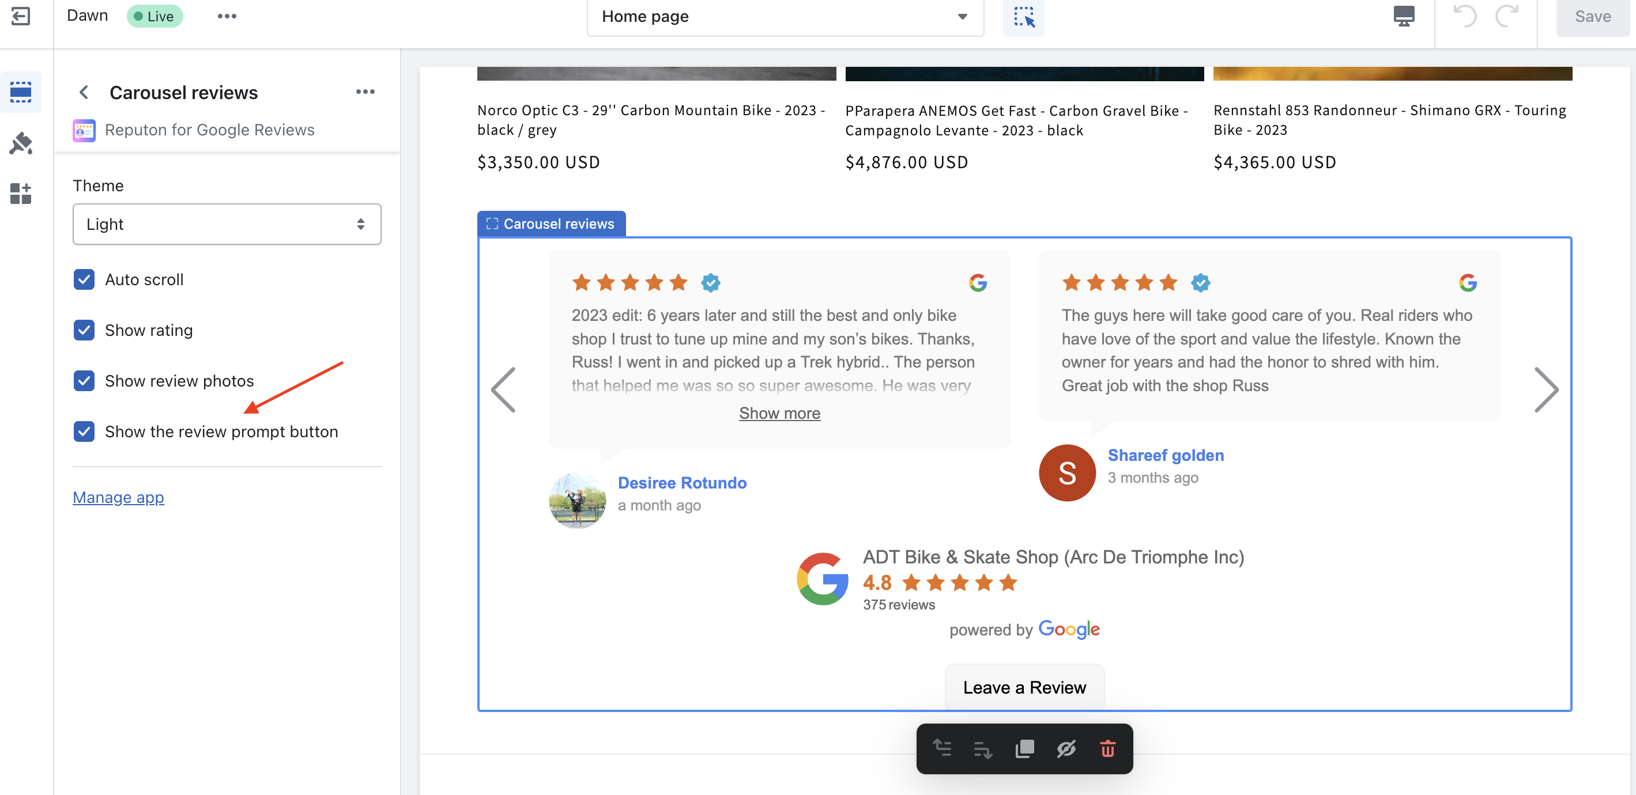This screenshot has height=795, width=1636.
Task: Click 'a month ago' timestamp
Action: pyautogui.click(x=659, y=506)
